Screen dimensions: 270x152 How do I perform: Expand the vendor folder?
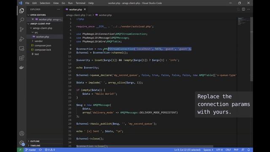[x=38, y=41]
